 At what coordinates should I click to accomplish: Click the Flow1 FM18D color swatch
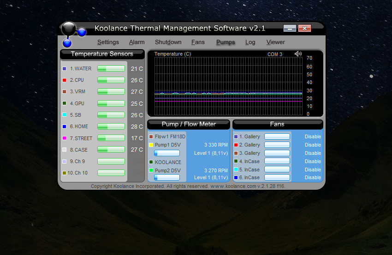(151, 137)
